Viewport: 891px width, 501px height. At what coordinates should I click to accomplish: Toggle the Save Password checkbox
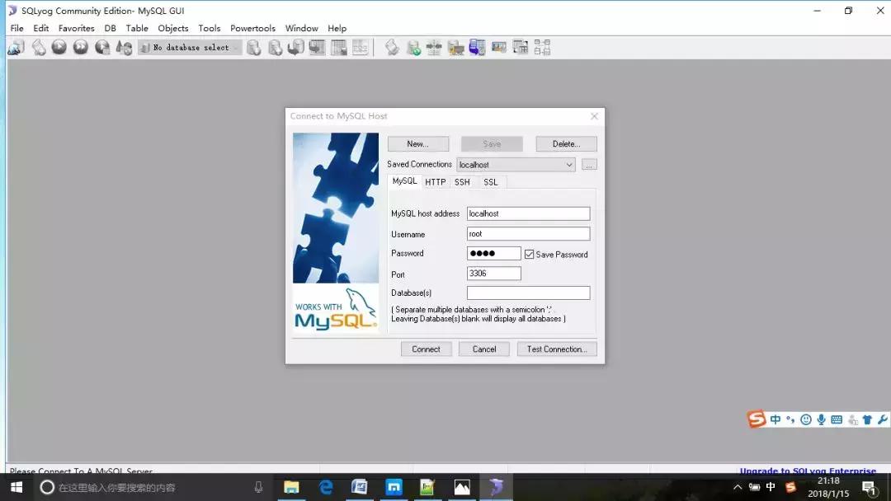[530, 255]
